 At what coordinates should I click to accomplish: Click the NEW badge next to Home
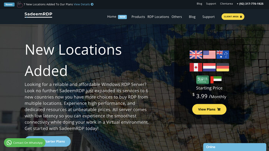tap(122, 17)
